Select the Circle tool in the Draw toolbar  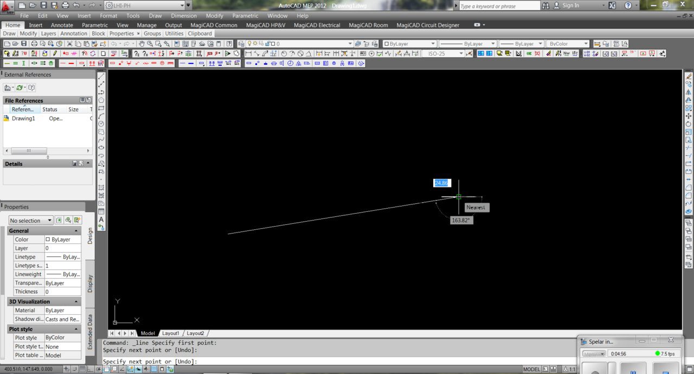click(x=101, y=124)
